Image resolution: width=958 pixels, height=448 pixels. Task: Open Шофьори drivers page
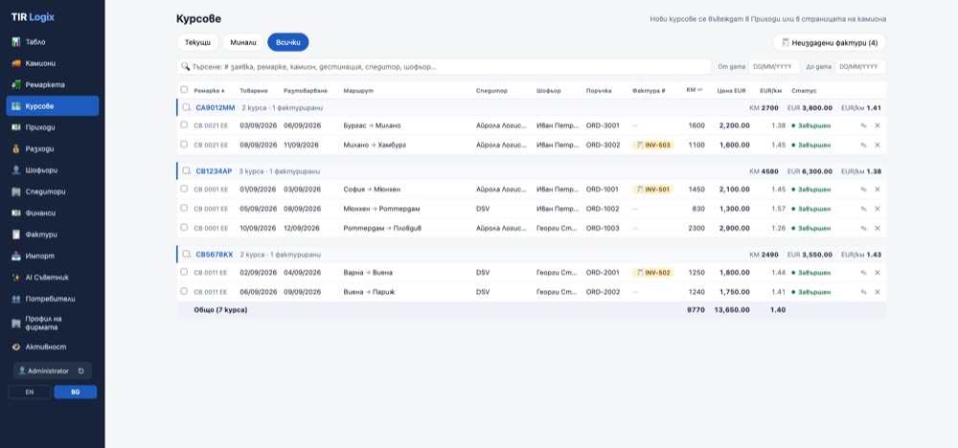(x=53, y=170)
